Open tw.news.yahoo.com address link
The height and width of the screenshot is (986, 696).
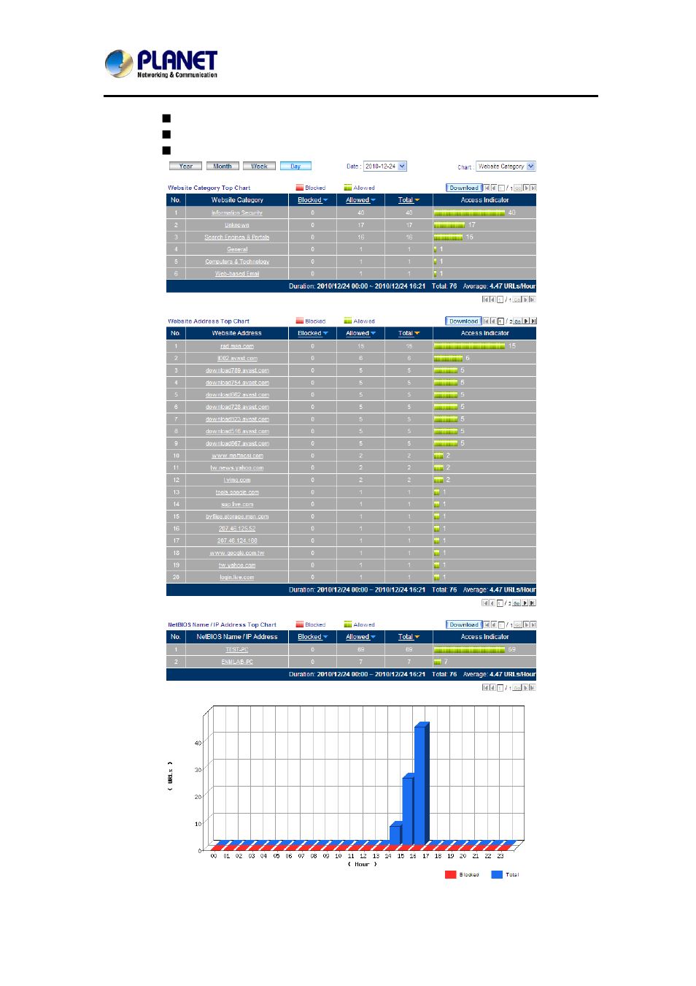237,468
